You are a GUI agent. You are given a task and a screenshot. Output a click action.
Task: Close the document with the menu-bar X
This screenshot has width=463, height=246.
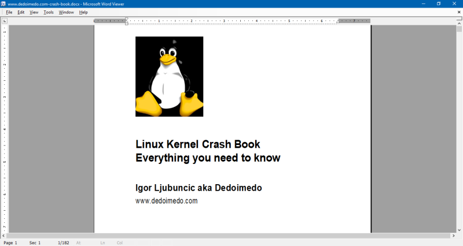[459, 12]
